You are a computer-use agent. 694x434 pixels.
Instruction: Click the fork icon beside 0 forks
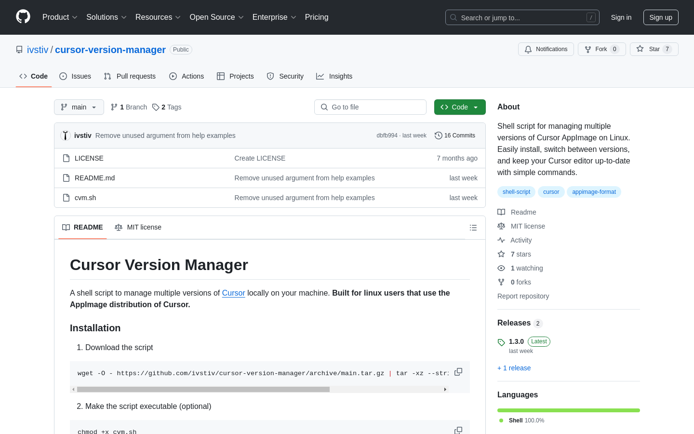pyautogui.click(x=501, y=282)
